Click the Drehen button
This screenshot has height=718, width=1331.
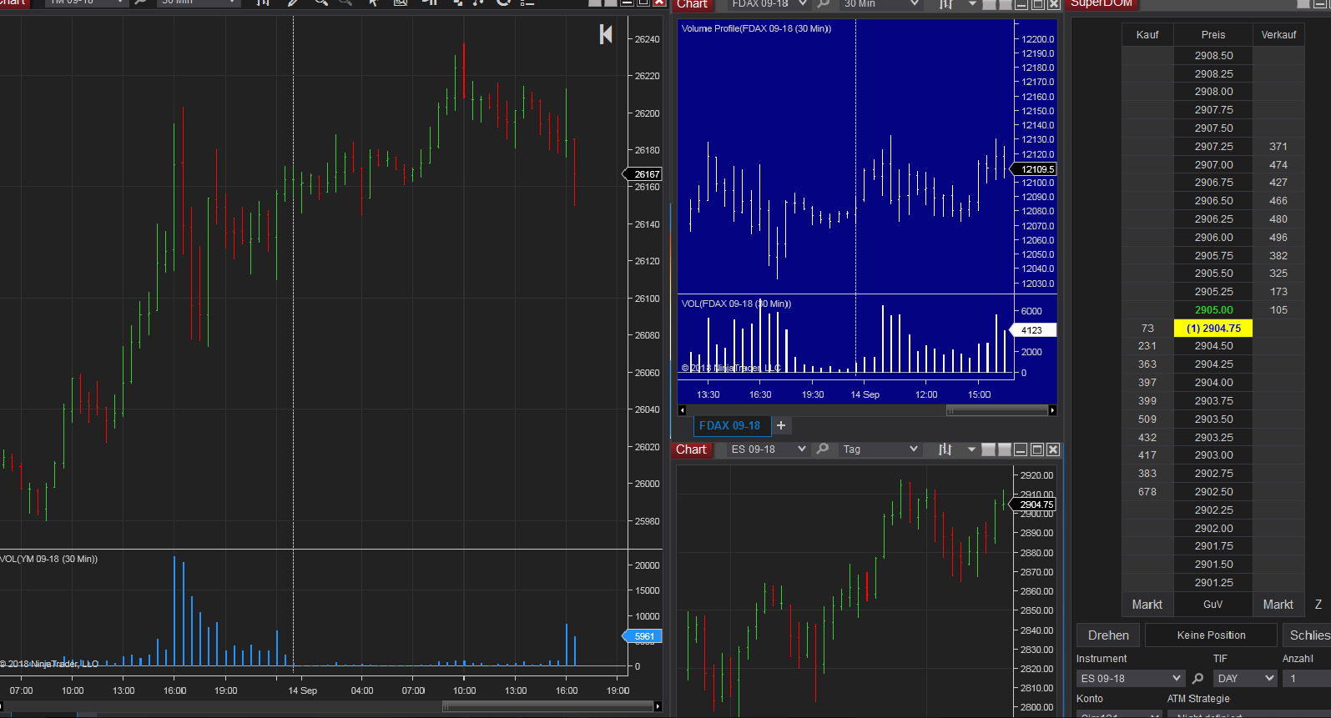coord(1108,635)
